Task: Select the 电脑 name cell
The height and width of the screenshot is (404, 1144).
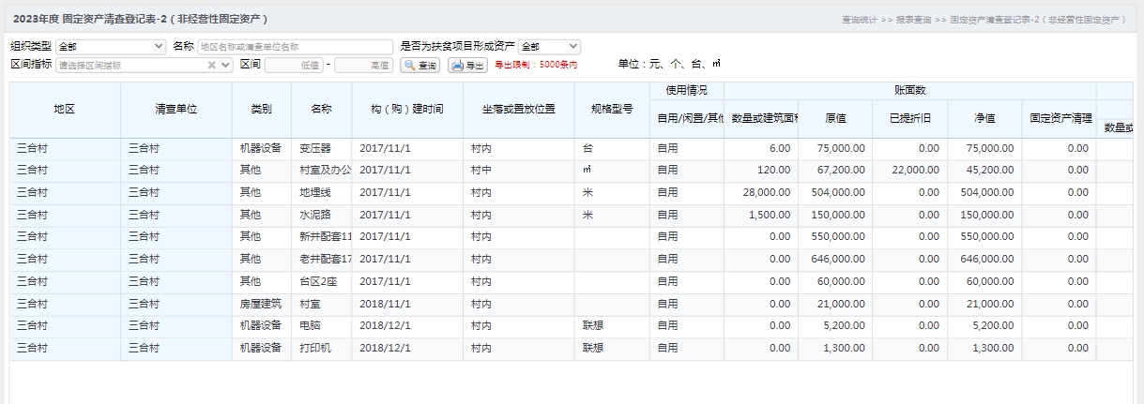Action: (x=321, y=326)
